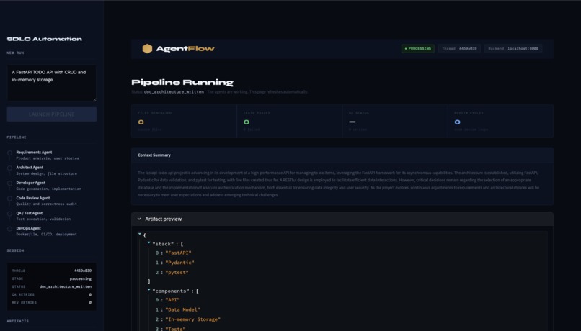Click the "stack" JSON key
581x331 pixels.
click(x=163, y=244)
